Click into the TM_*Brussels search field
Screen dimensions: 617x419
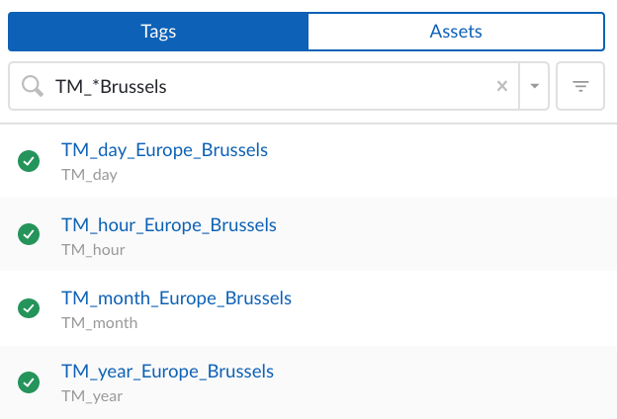(x=267, y=87)
